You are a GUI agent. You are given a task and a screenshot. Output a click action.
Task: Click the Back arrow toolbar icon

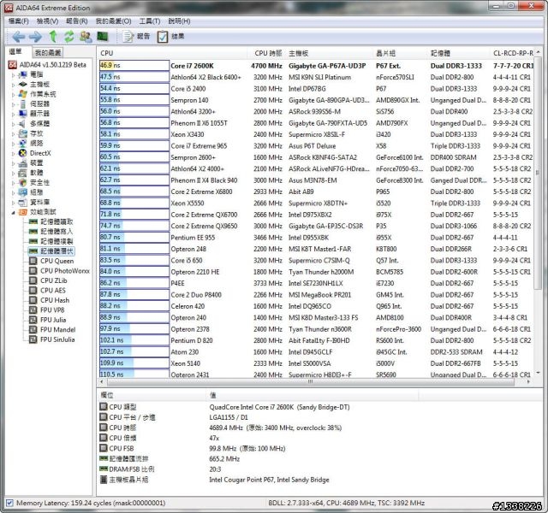pos(18,36)
